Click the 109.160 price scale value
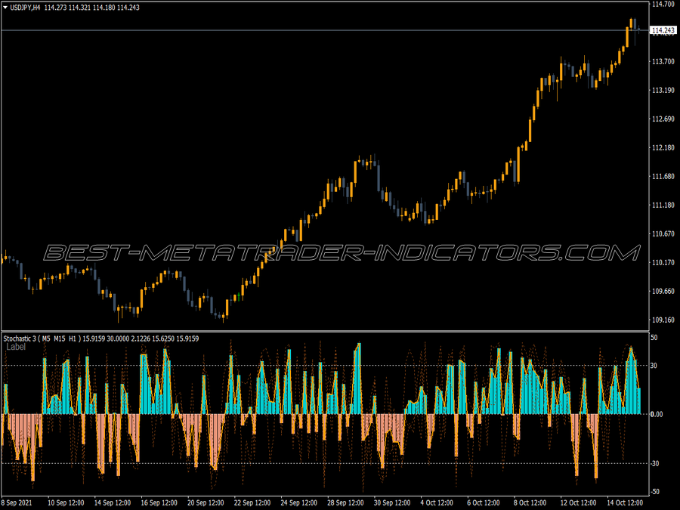This screenshot has height=510, width=680. (x=663, y=320)
